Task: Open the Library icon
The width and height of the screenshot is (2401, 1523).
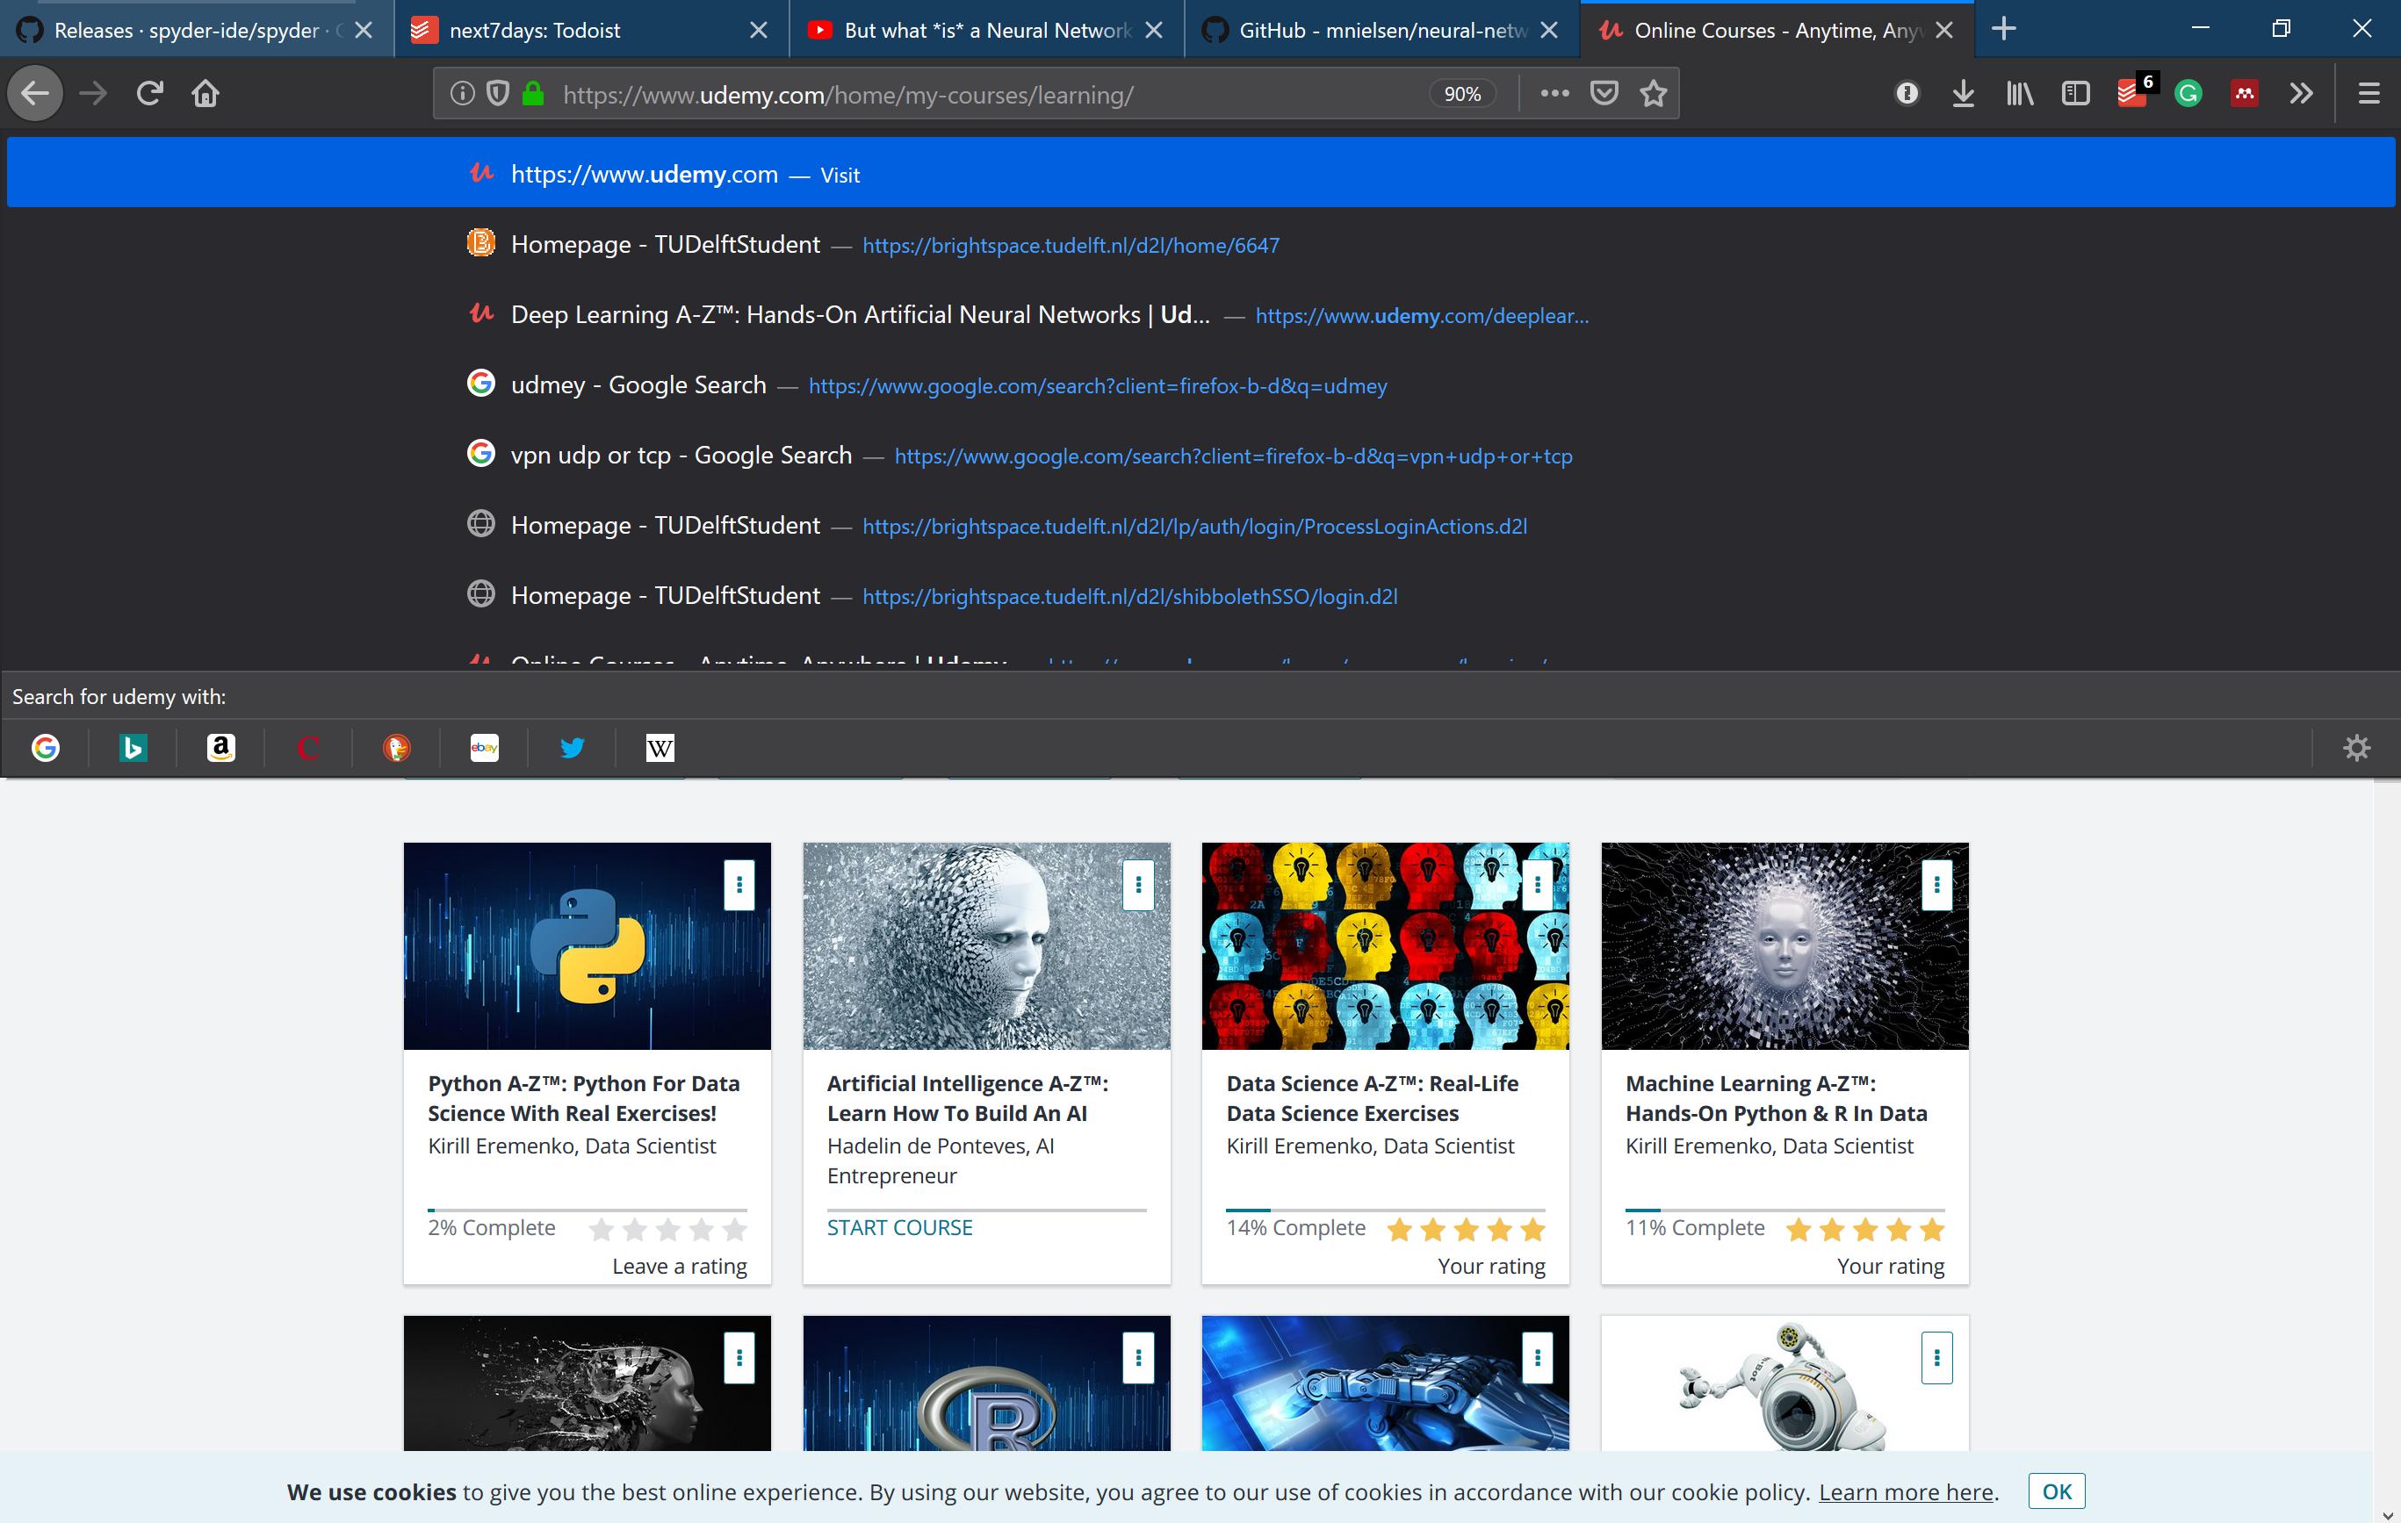Action: pos(2019,94)
